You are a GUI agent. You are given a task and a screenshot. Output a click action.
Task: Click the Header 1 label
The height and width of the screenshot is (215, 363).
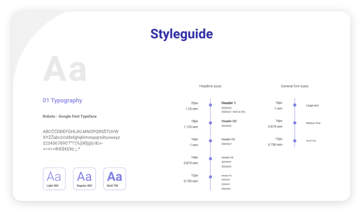point(229,103)
